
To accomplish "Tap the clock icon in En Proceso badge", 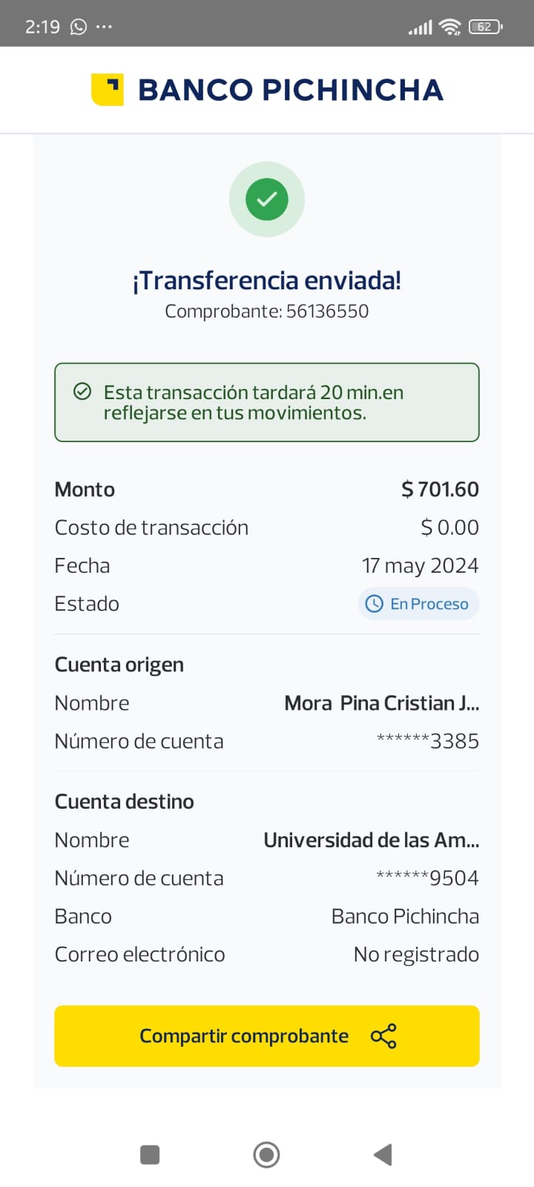I will 375,604.
